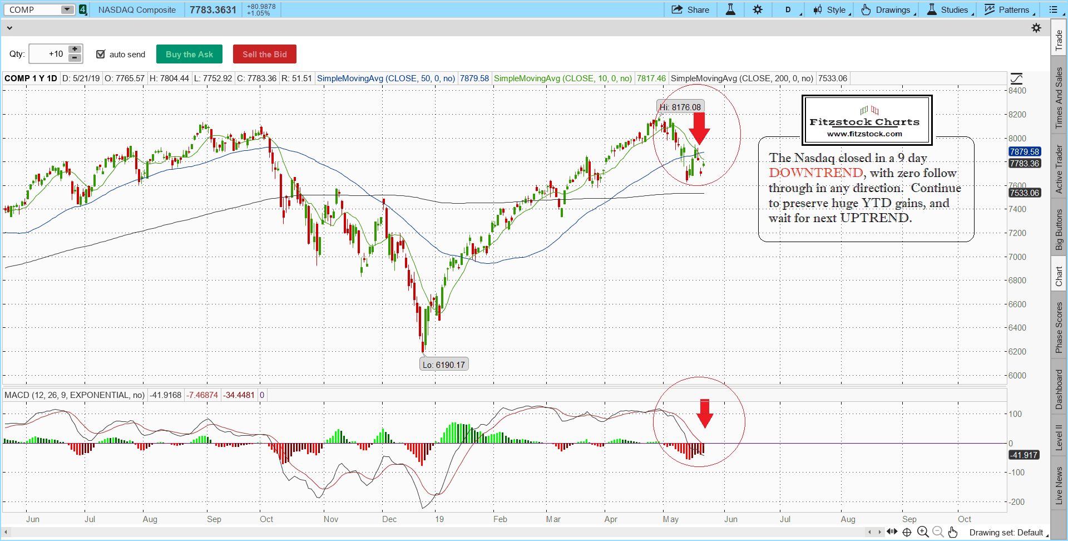This screenshot has height=541, width=1068.
Task: Click the green link badge beside COMP symbol
Action: [82, 9]
